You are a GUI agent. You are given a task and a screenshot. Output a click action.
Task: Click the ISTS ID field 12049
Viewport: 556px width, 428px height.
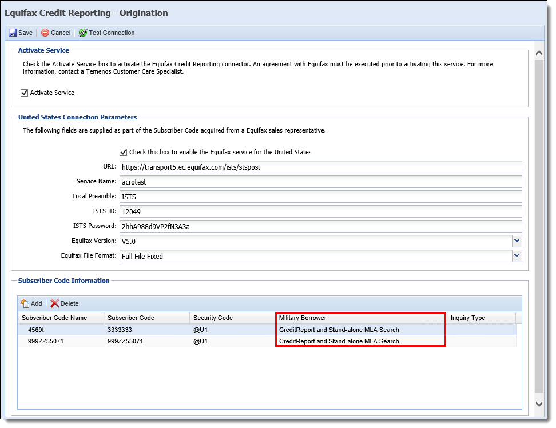coord(320,211)
